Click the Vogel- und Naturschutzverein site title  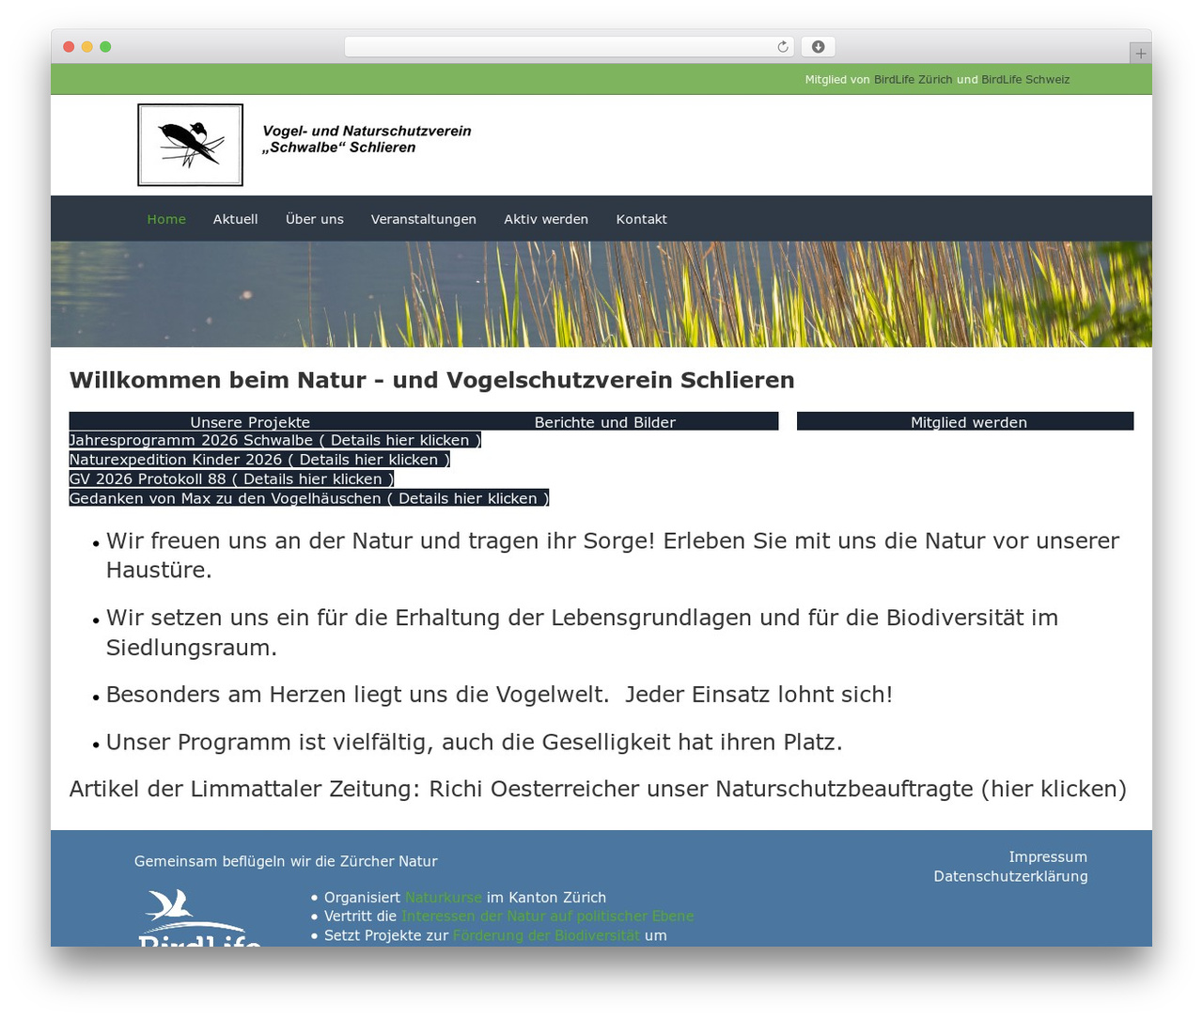pos(367,139)
